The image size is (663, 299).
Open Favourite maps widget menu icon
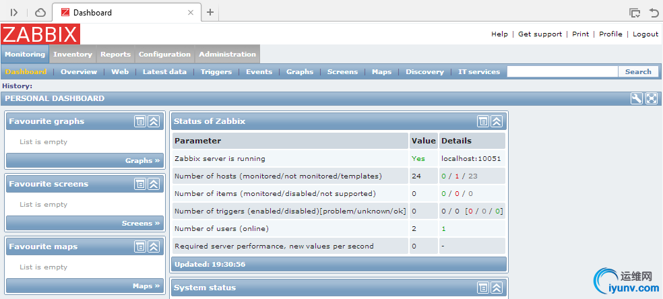point(140,246)
